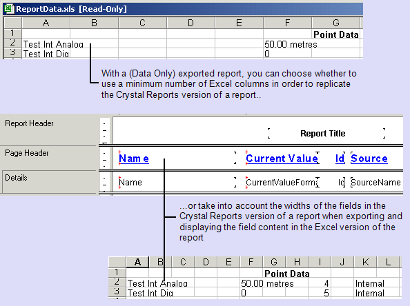
Task: Click the Current Value column heading
Action: coord(282,159)
